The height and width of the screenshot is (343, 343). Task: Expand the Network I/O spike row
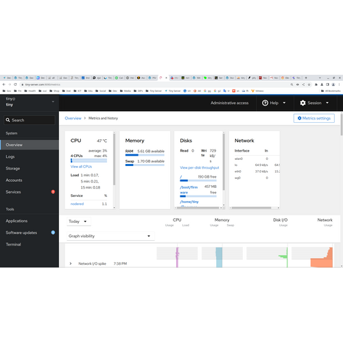(x=71, y=263)
